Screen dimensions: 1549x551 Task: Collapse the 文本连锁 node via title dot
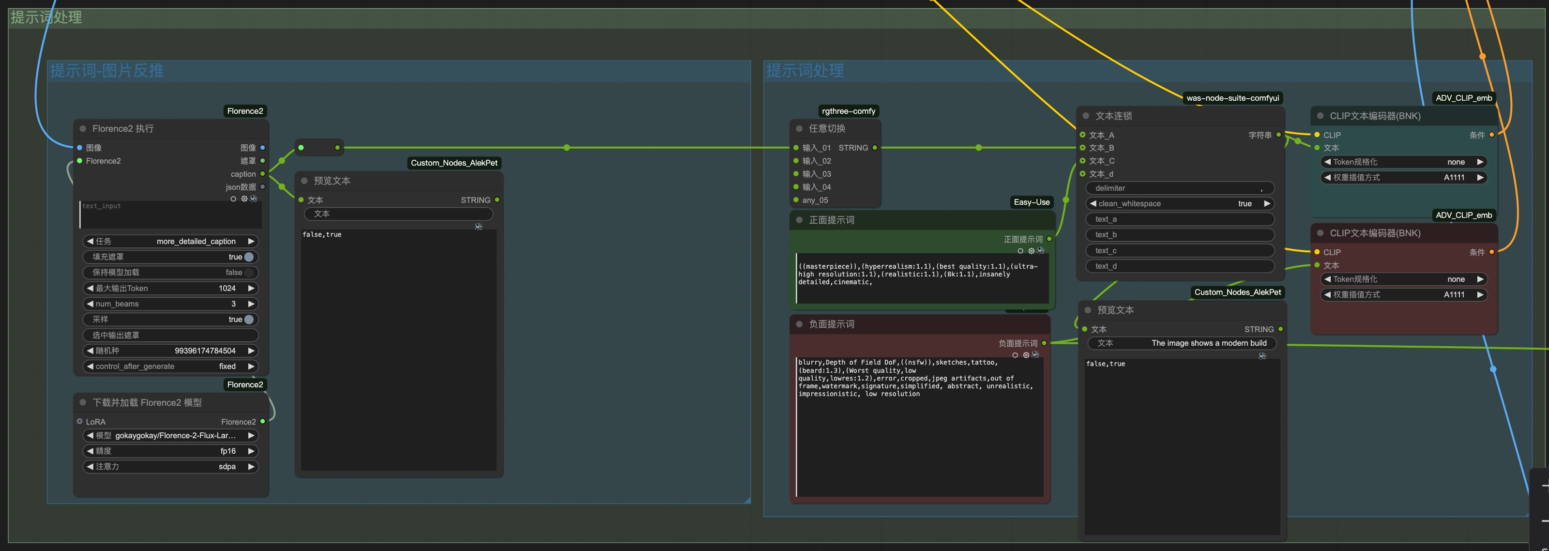click(1086, 116)
